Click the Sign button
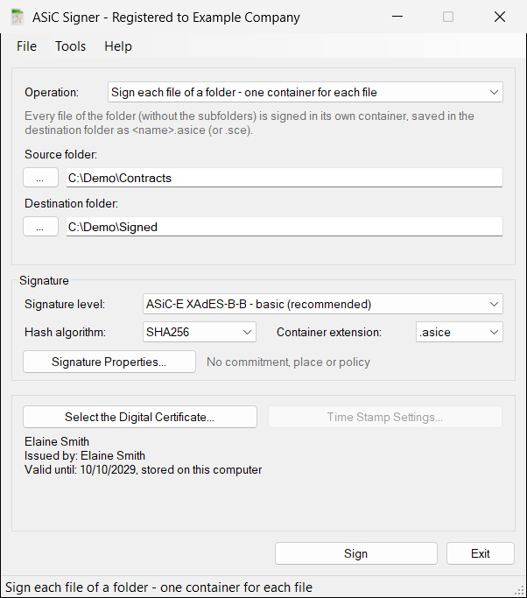The height and width of the screenshot is (598, 527). 355,553
